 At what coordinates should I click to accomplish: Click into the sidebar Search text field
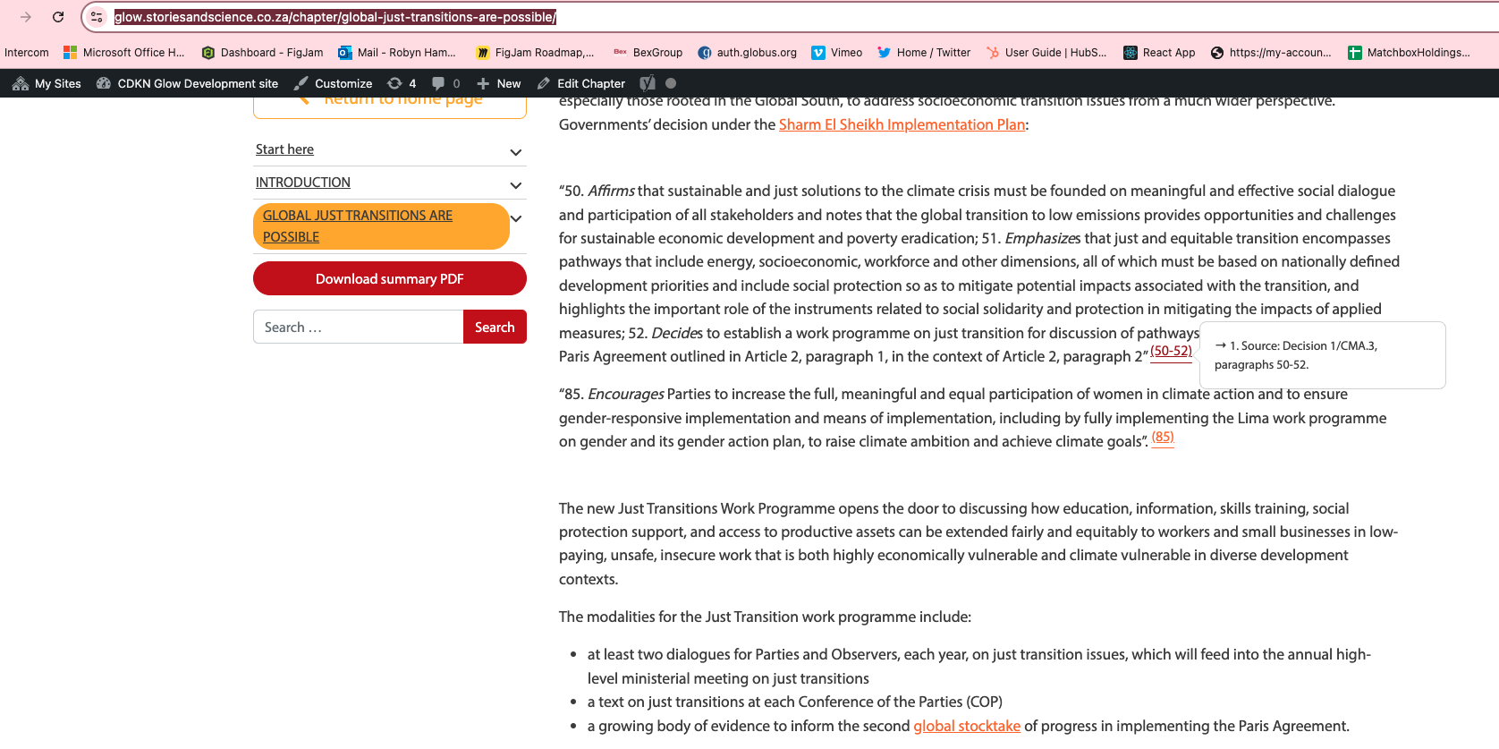point(358,327)
